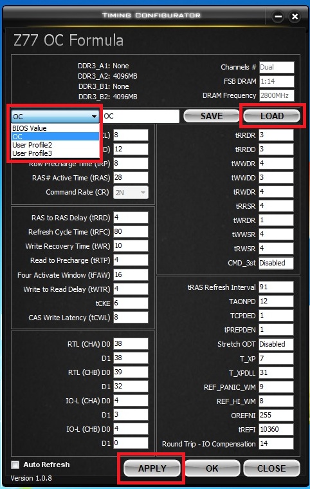Select the REF_PANIC_WM value field
Screen dimensions: 310x489
[x=276, y=387]
